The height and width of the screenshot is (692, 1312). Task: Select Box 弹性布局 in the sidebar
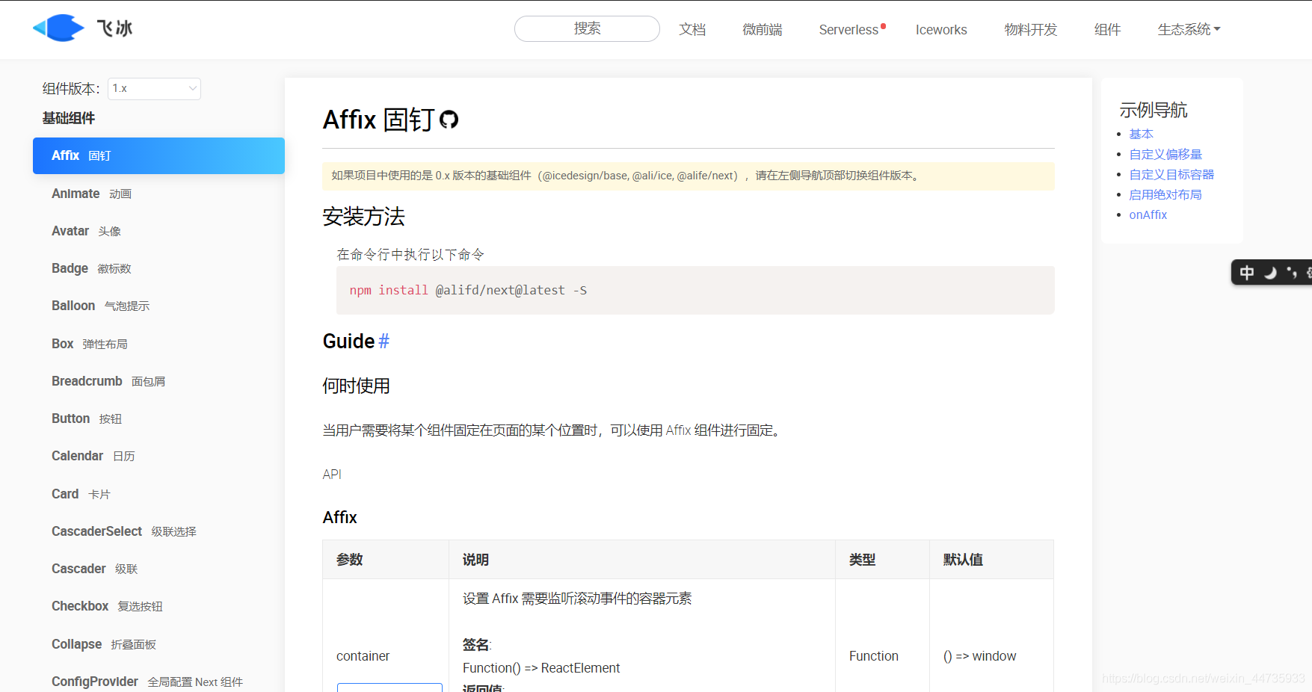pyautogui.click(x=90, y=344)
